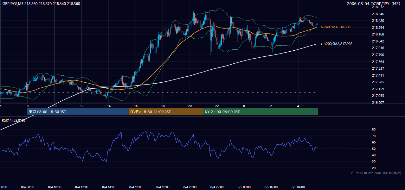Click the NY 21:00-06:00 JST session bar
The image size is (405, 190).
pyautogui.click(x=260, y=112)
